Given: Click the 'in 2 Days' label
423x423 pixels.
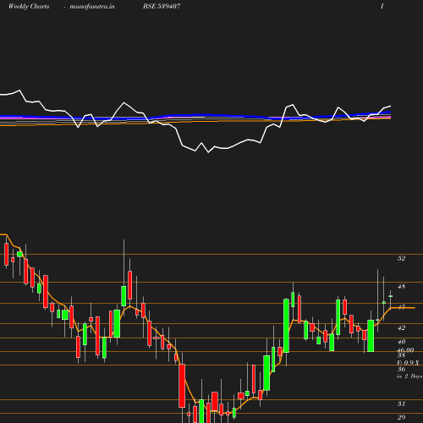Looking at the screenshot, I should tap(409, 376).
